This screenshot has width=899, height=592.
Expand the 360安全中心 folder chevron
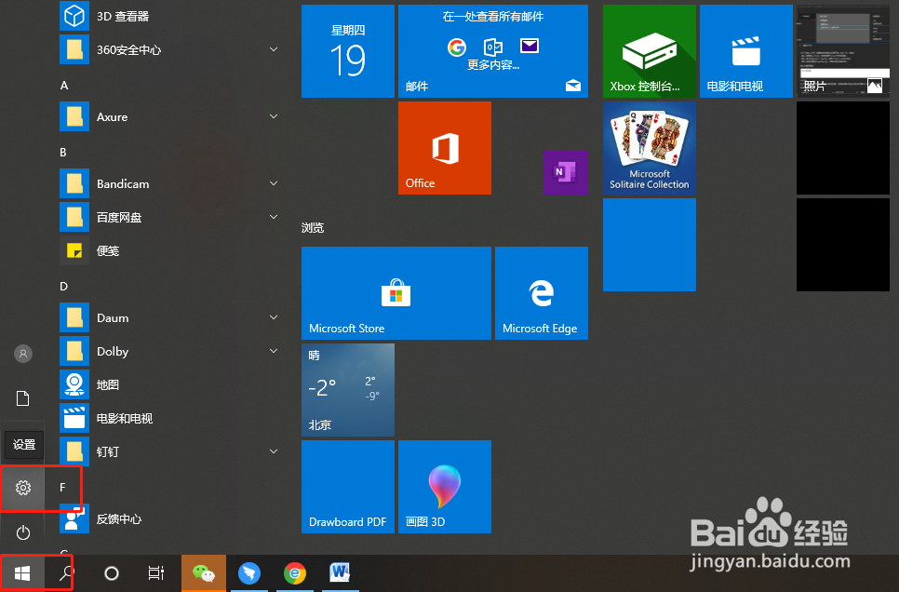pos(274,49)
